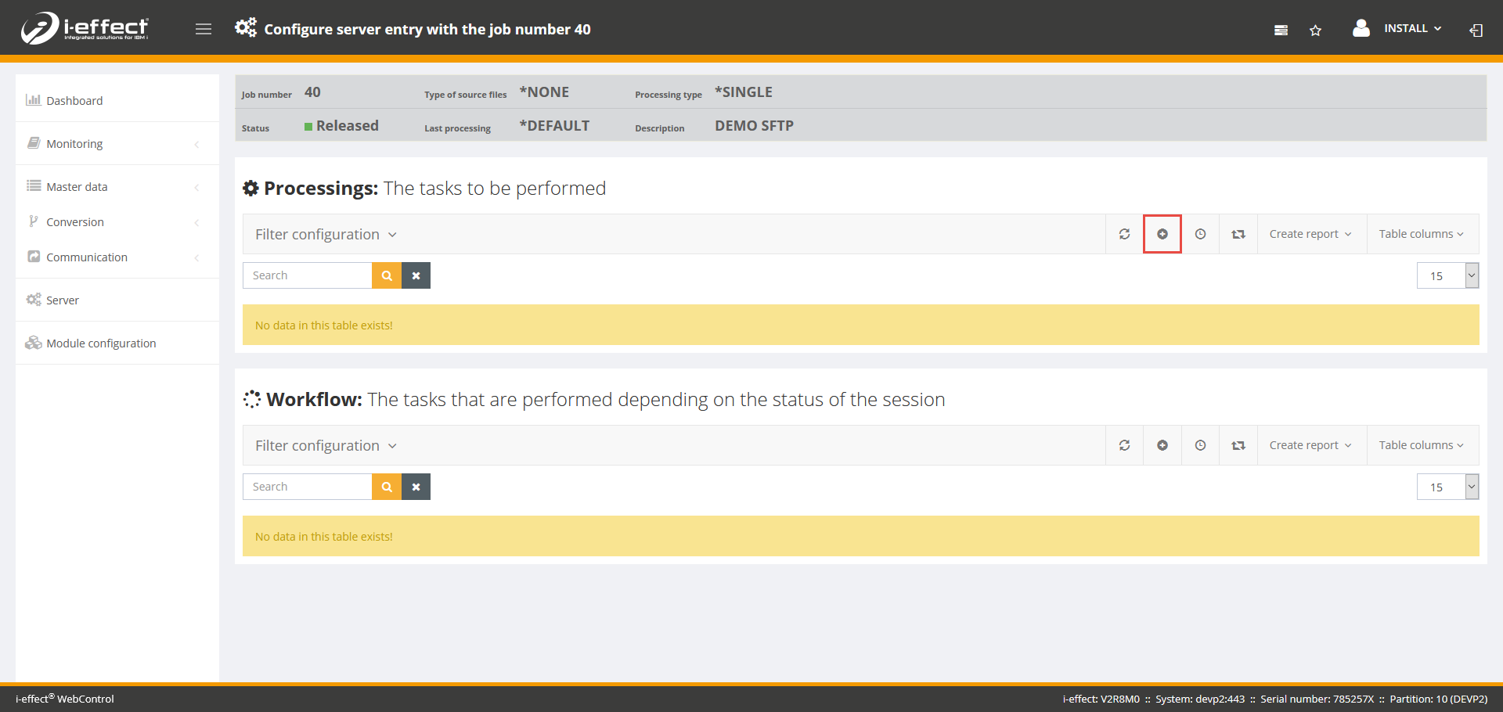
Task: Open Table columns dropdown in Workflow
Action: (x=1421, y=445)
